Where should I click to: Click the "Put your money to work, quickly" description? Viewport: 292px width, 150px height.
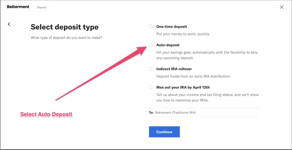[x=183, y=34]
